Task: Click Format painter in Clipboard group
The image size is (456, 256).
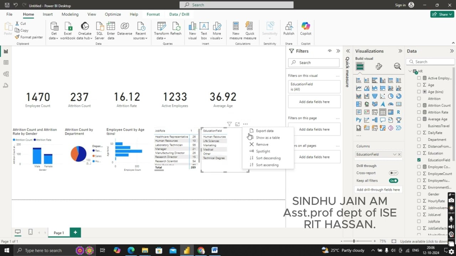Action: click(x=28, y=37)
